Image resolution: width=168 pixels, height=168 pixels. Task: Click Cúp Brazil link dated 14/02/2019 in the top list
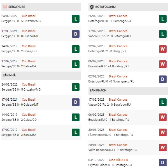(29, 46)
